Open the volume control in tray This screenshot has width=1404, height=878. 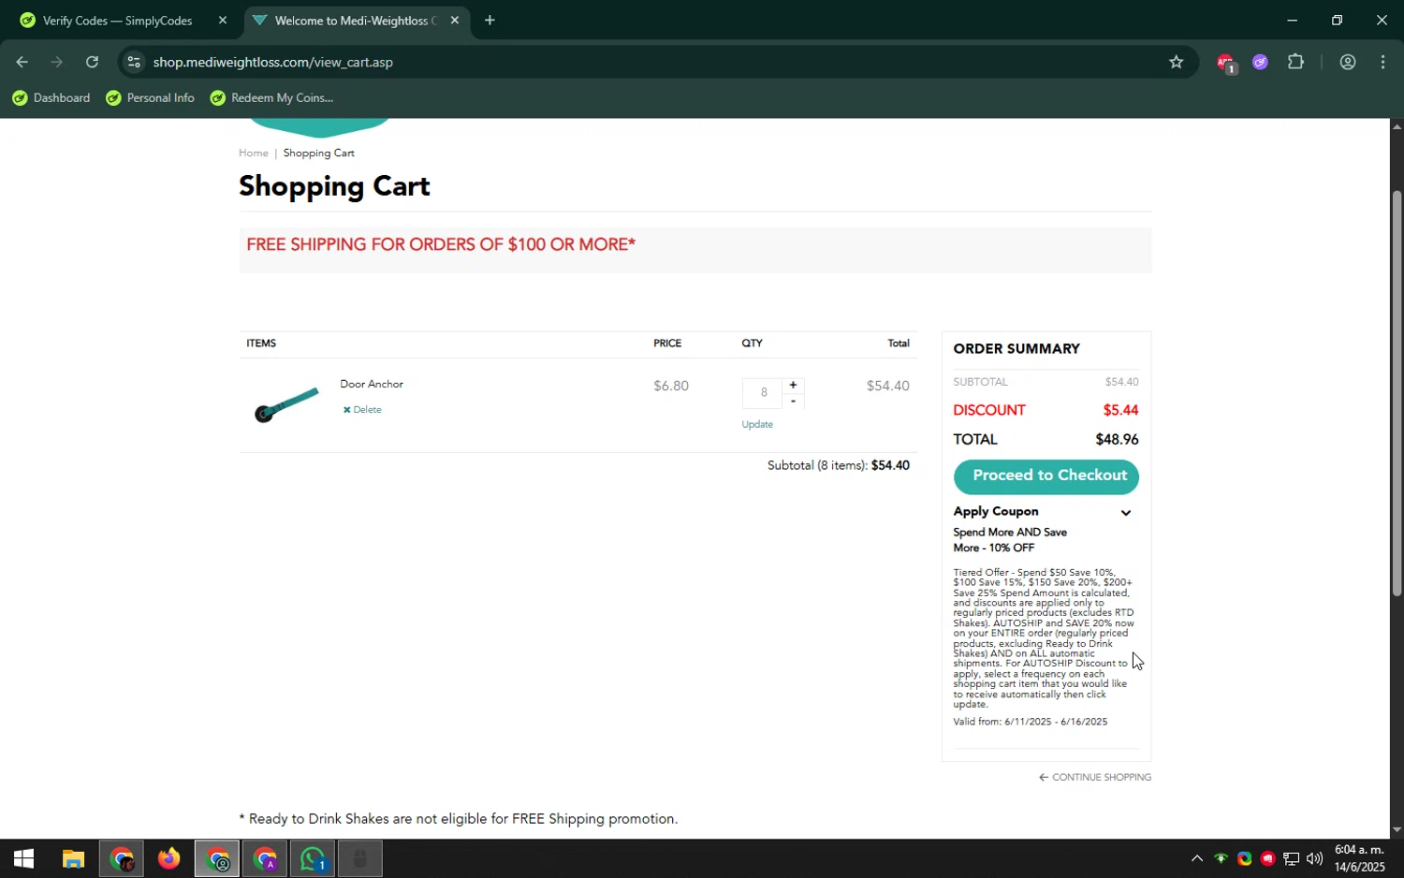[x=1315, y=858]
